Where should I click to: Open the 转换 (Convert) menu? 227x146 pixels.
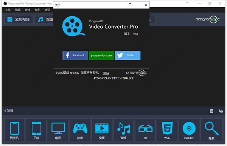tap(28, 10)
